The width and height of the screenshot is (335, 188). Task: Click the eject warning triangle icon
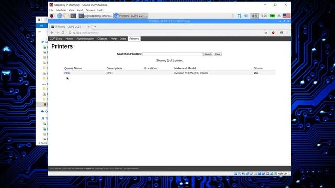(279, 16)
